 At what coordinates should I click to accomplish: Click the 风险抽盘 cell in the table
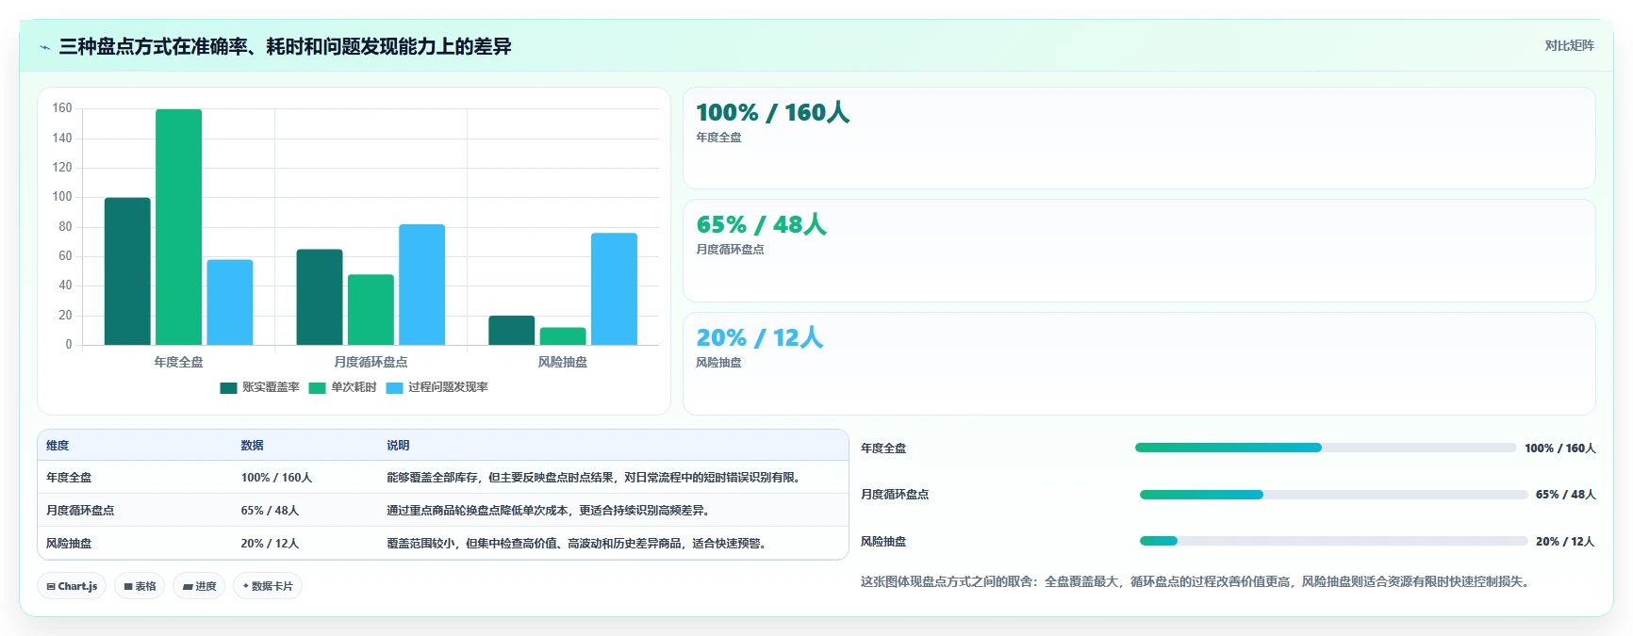coord(69,544)
